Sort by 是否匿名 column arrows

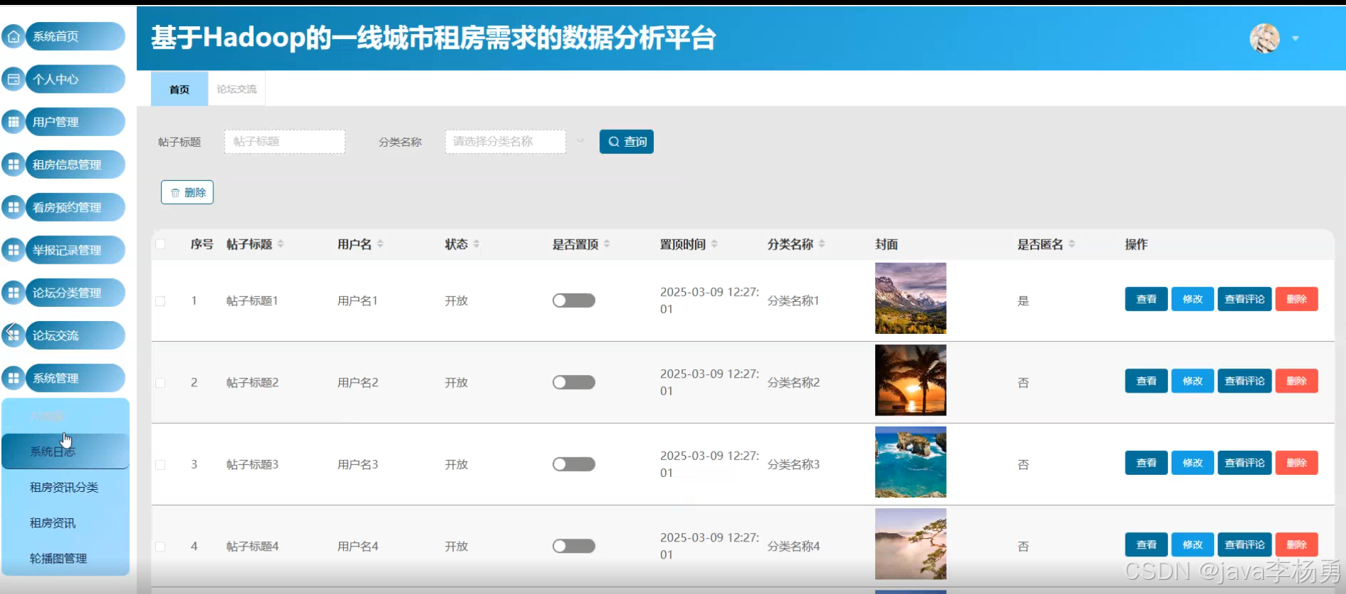tap(1072, 244)
